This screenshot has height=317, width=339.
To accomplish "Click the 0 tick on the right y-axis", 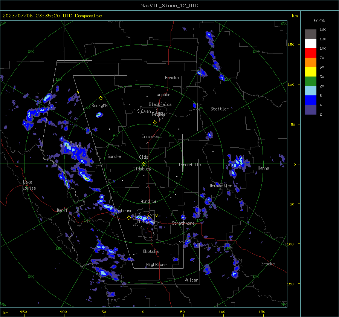I will pyautogui.click(x=295, y=164).
